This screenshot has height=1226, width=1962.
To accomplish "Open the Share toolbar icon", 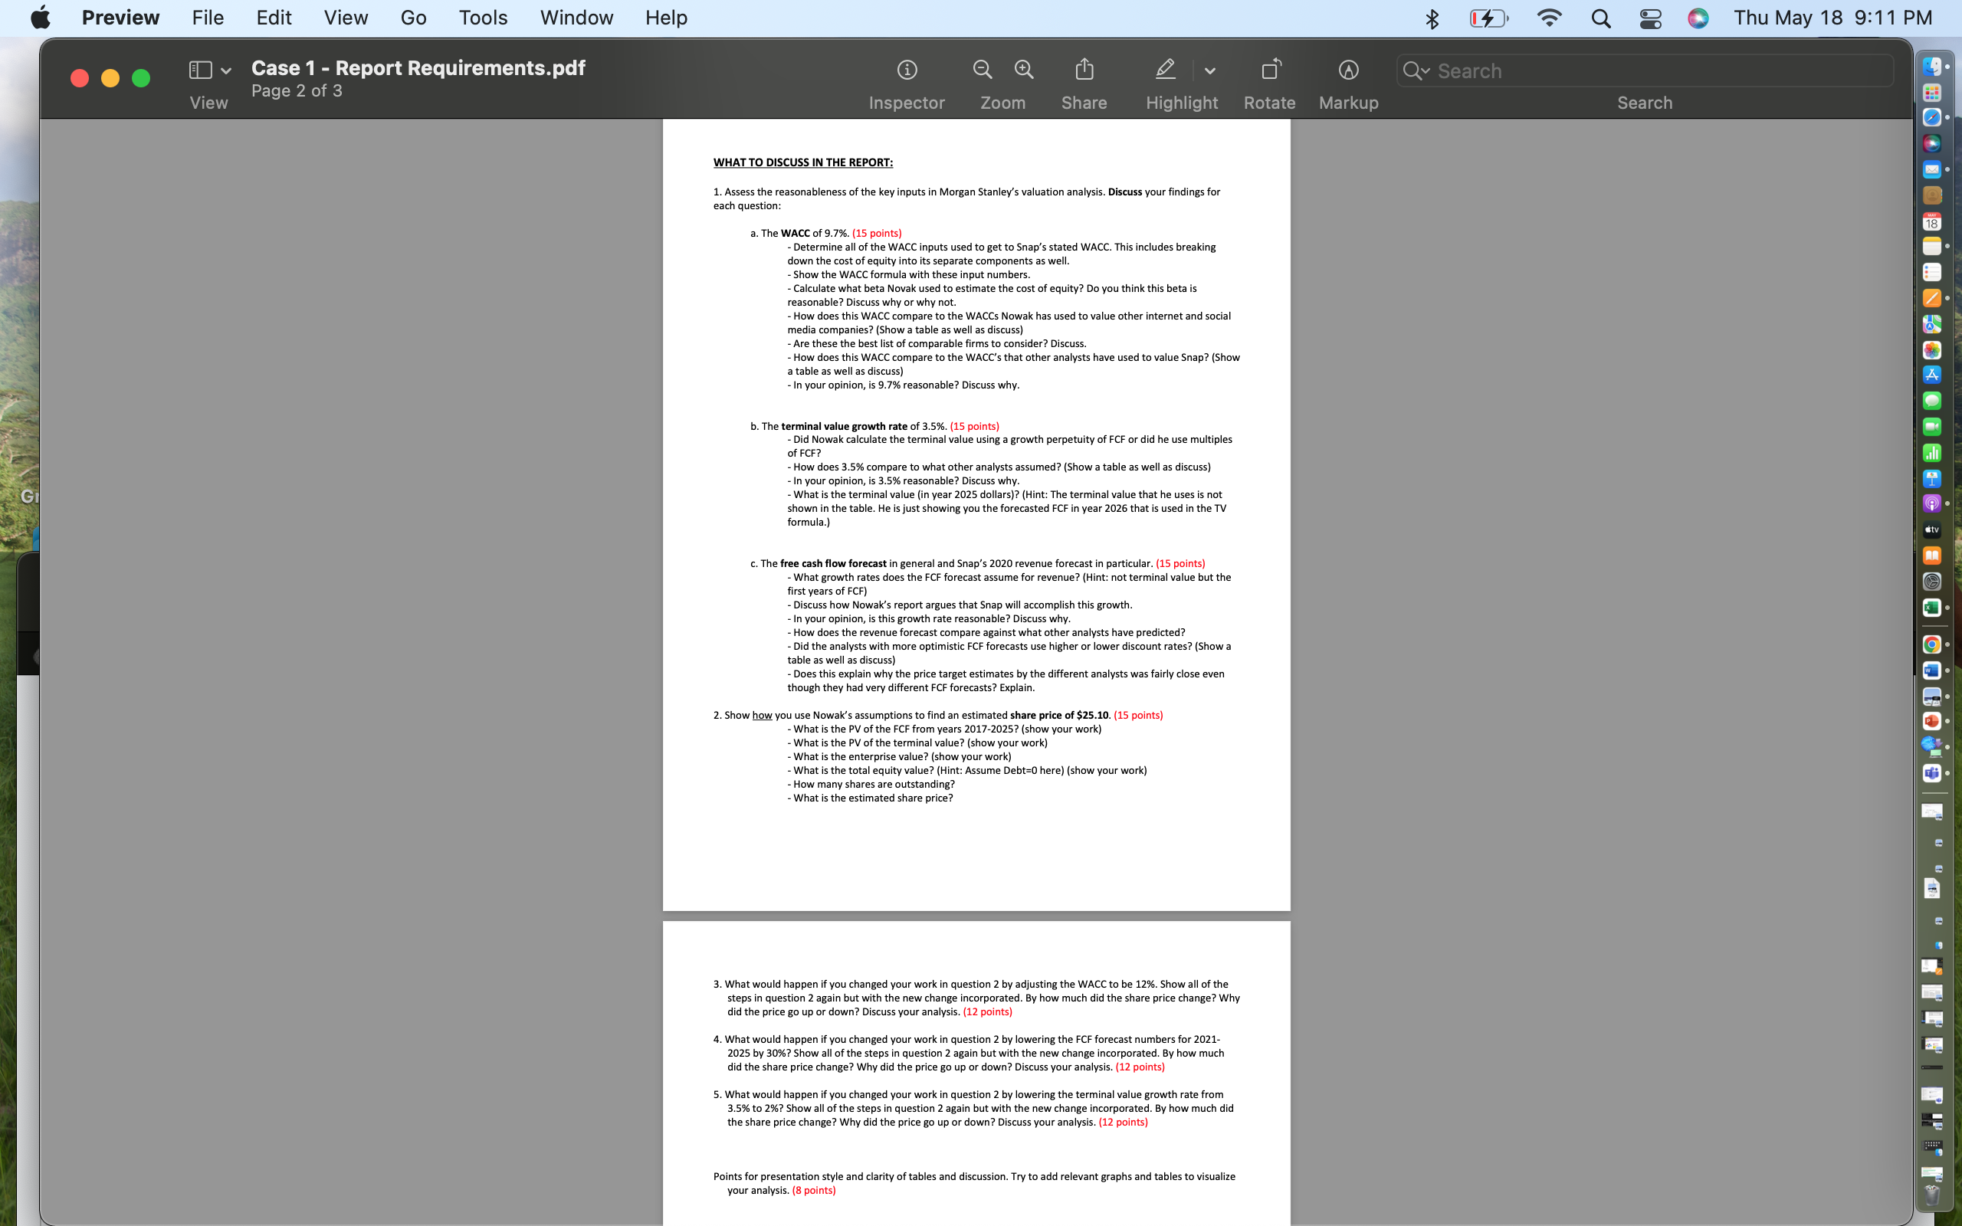I will pyautogui.click(x=1084, y=70).
